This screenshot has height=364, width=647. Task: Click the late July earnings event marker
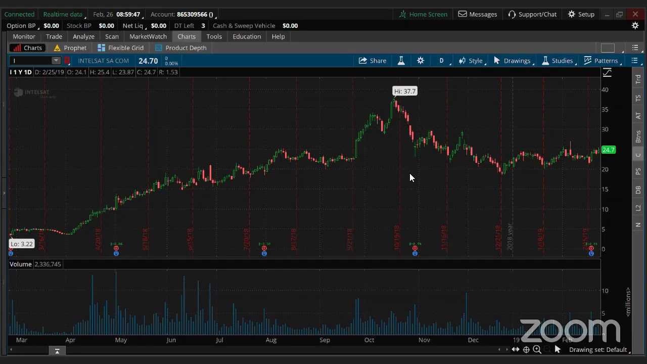264,248
